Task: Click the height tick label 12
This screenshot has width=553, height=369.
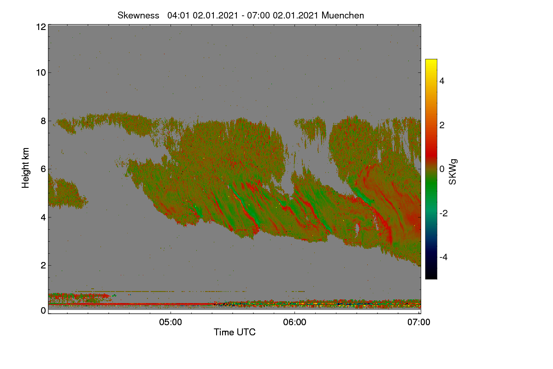Action: click(x=41, y=27)
